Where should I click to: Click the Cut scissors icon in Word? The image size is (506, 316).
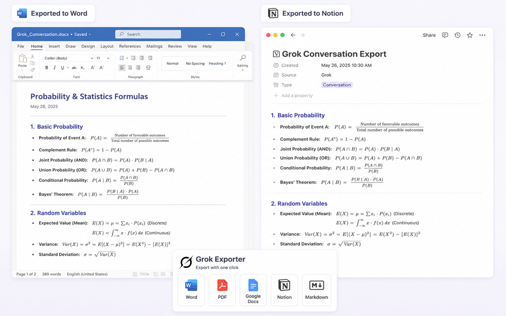tap(32, 56)
